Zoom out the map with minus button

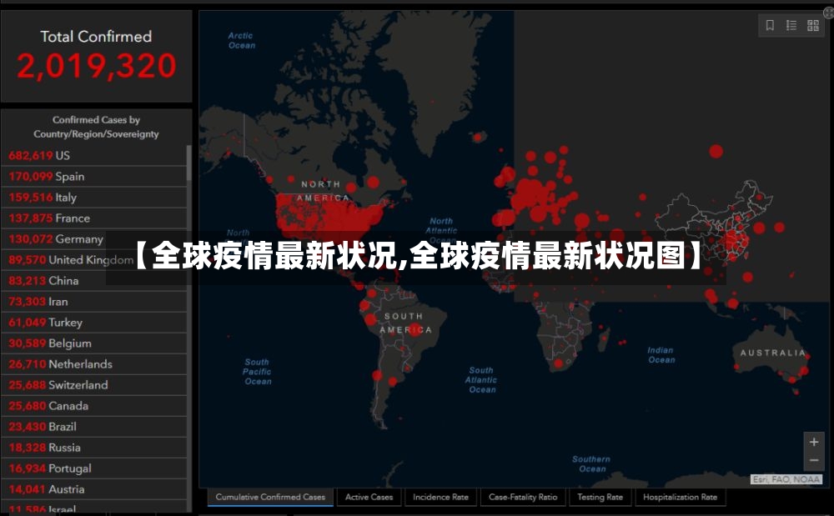814,460
